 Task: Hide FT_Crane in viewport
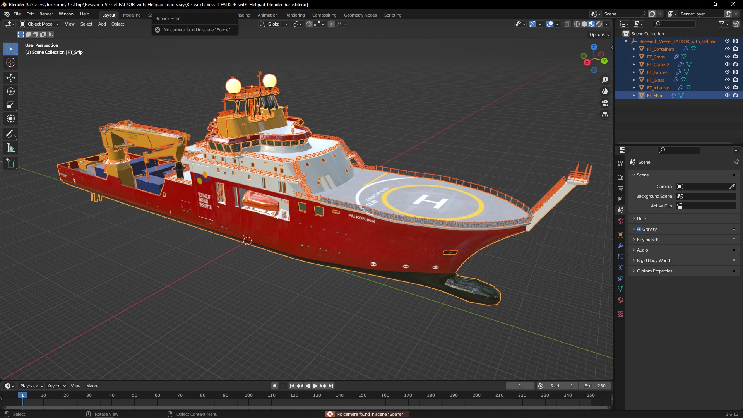tap(727, 57)
